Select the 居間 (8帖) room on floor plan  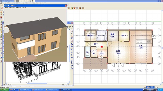point(118,52)
